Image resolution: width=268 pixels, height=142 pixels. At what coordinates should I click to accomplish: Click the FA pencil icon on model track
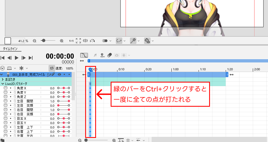(51, 74)
